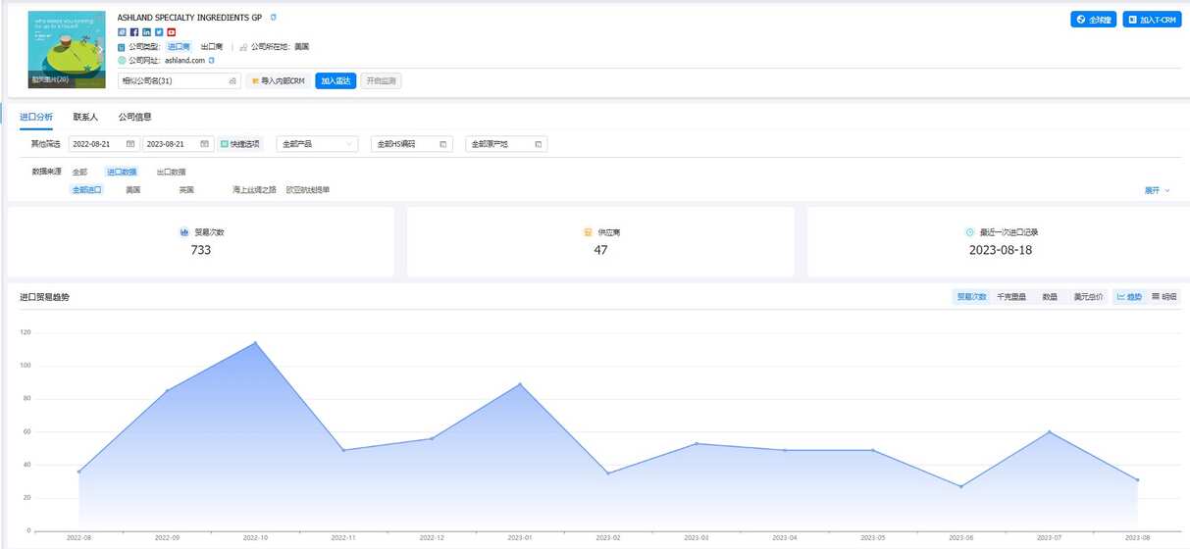Open the company's Facebook page icon

(134, 32)
